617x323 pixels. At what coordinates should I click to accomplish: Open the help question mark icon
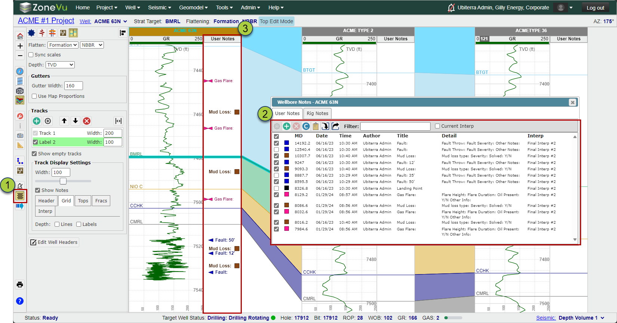[20, 301]
